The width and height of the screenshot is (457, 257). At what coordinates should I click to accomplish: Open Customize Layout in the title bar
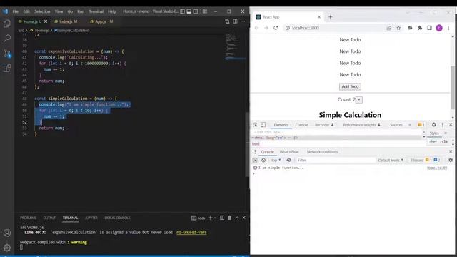[205, 11]
